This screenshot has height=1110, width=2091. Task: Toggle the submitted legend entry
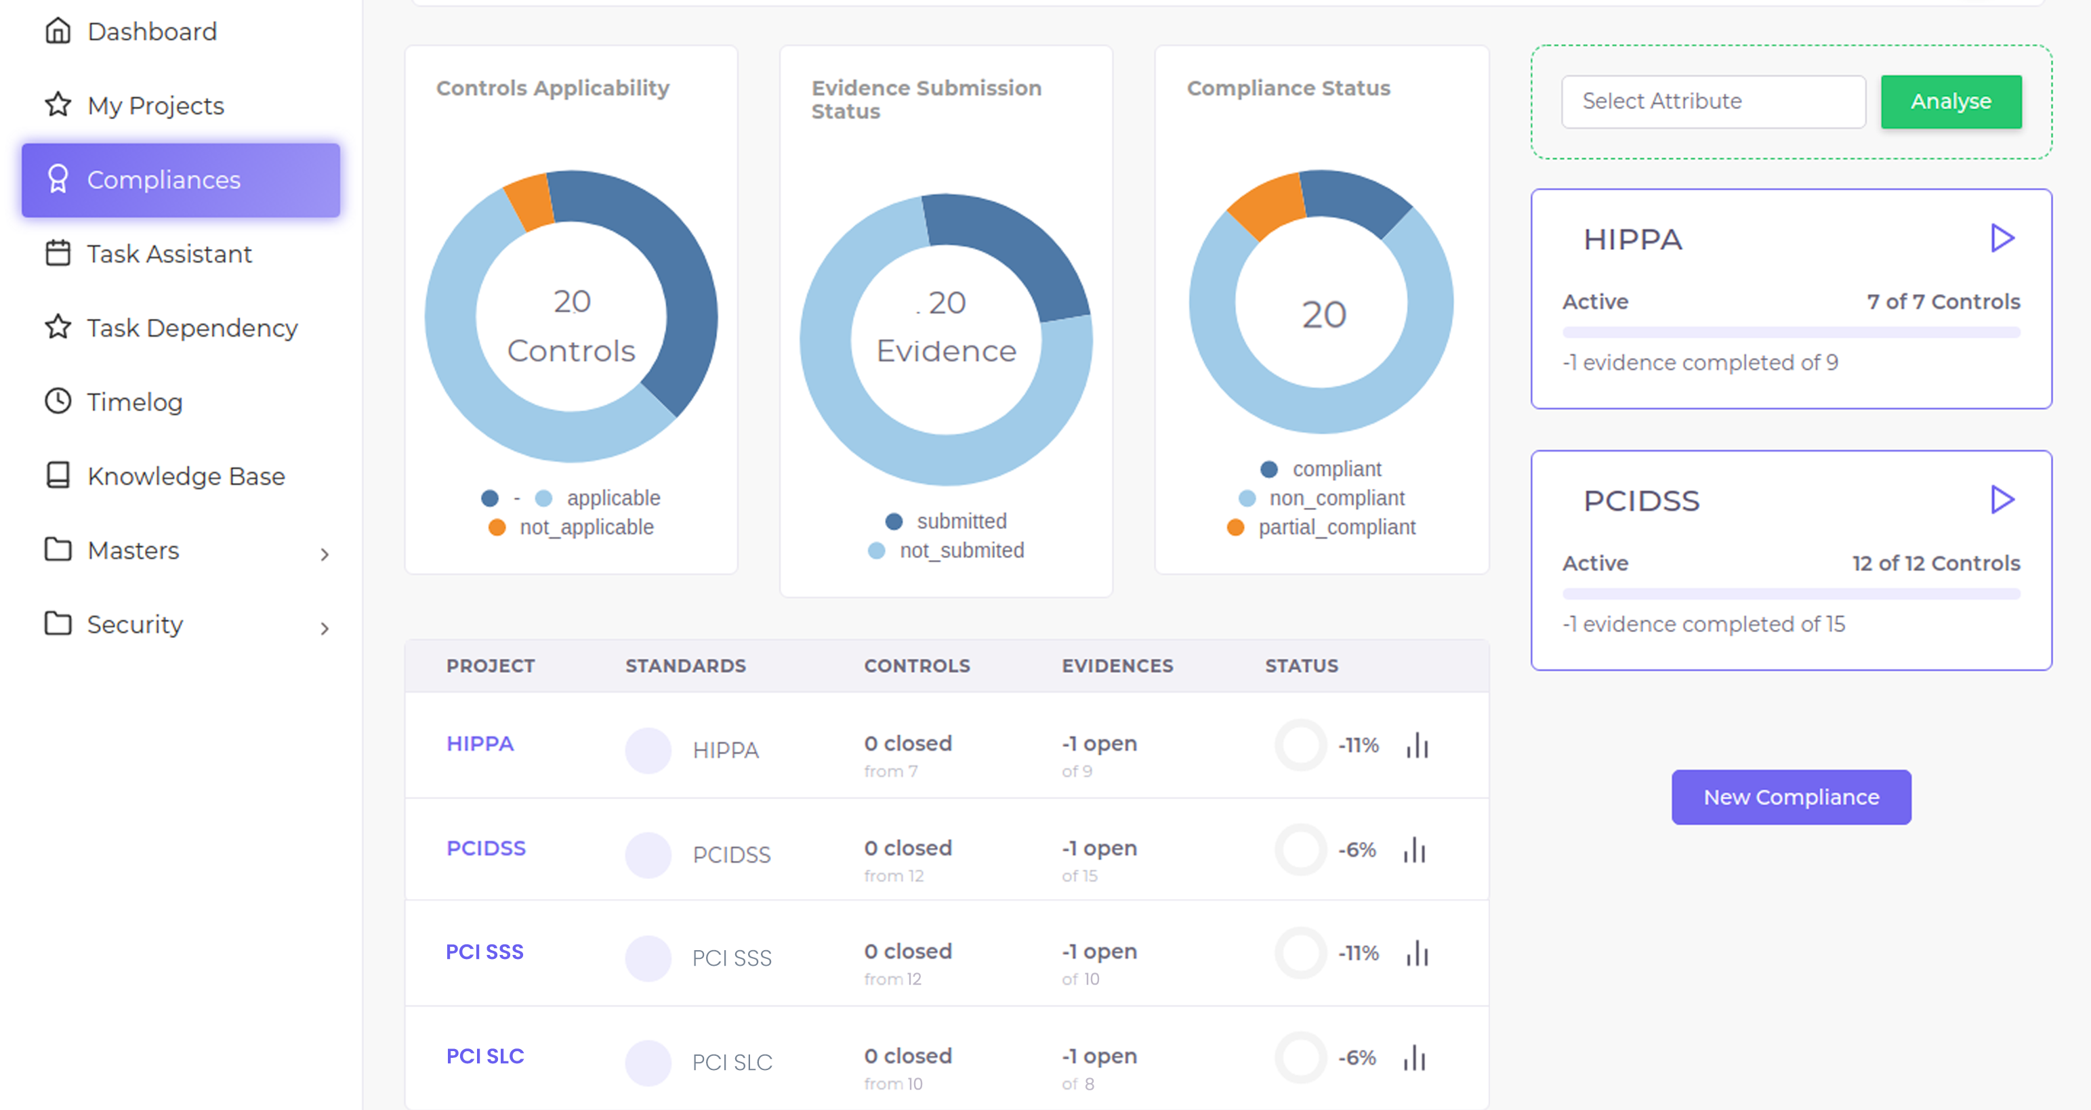coord(946,521)
